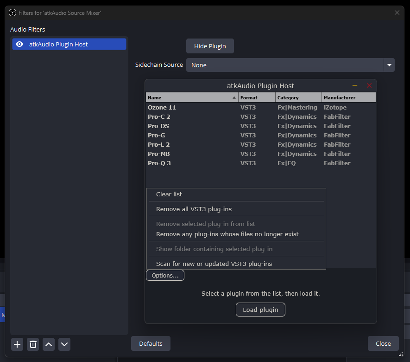
Task: Delete the selected audio filter
Action: (x=33, y=344)
